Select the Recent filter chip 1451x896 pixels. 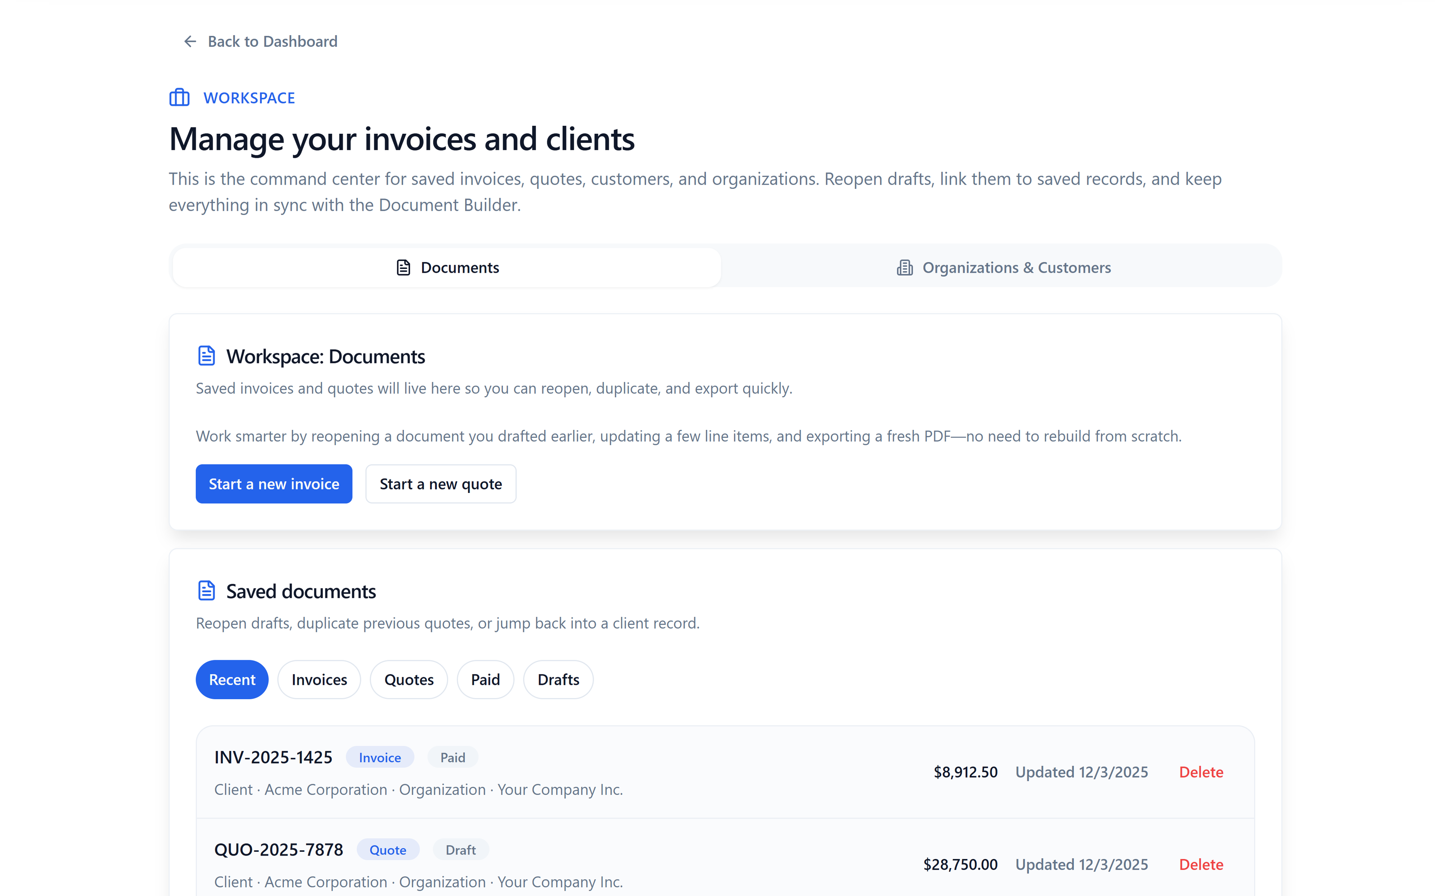tap(232, 679)
